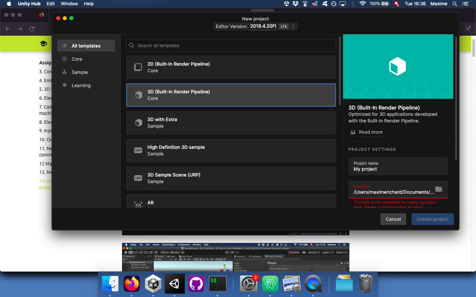The height and width of the screenshot is (297, 476).
Task: Click the Create project button
Action: (433, 219)
